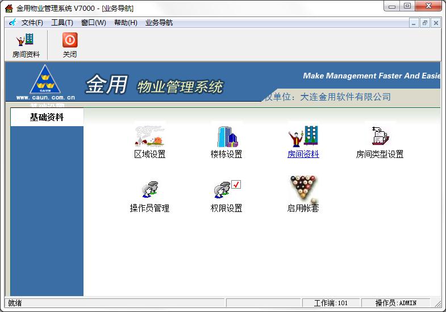This screenshot has width=446, height=312.
Task: Click the 工作端:101 status entry
Action: point(331,303)
